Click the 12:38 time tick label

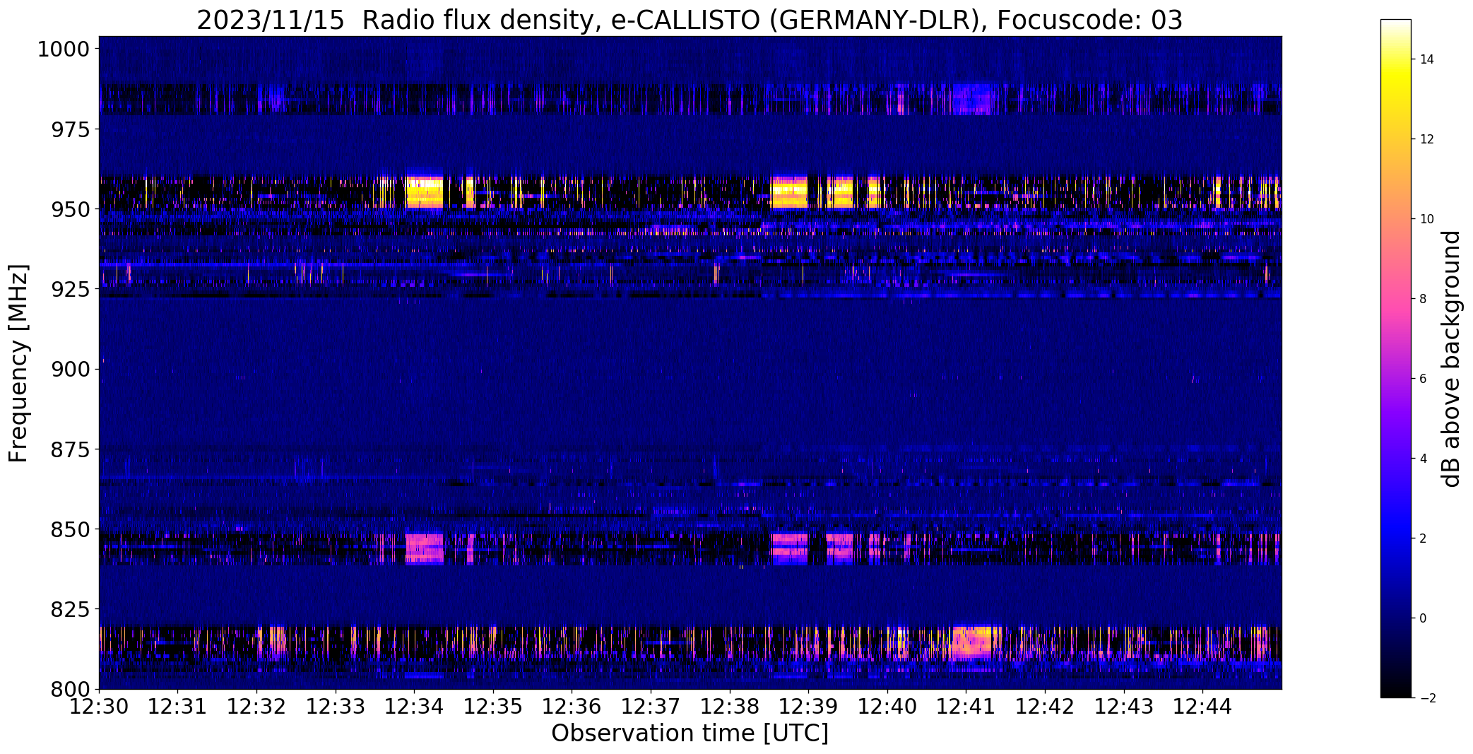click(730, 706)
